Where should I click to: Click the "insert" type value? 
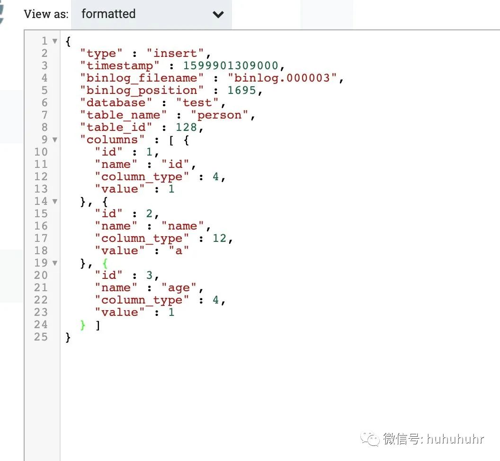178,54
